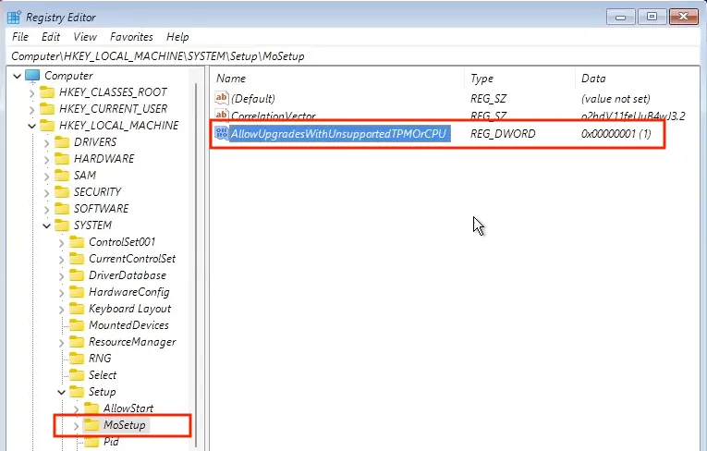Image resolution: width=707 pixels, height=451 pixels.
Task: Select the Computer root icon in tree
Action: pos(32,76)
